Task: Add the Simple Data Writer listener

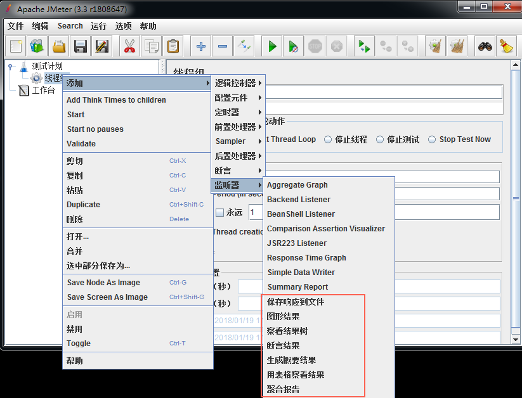Action: 329,273
